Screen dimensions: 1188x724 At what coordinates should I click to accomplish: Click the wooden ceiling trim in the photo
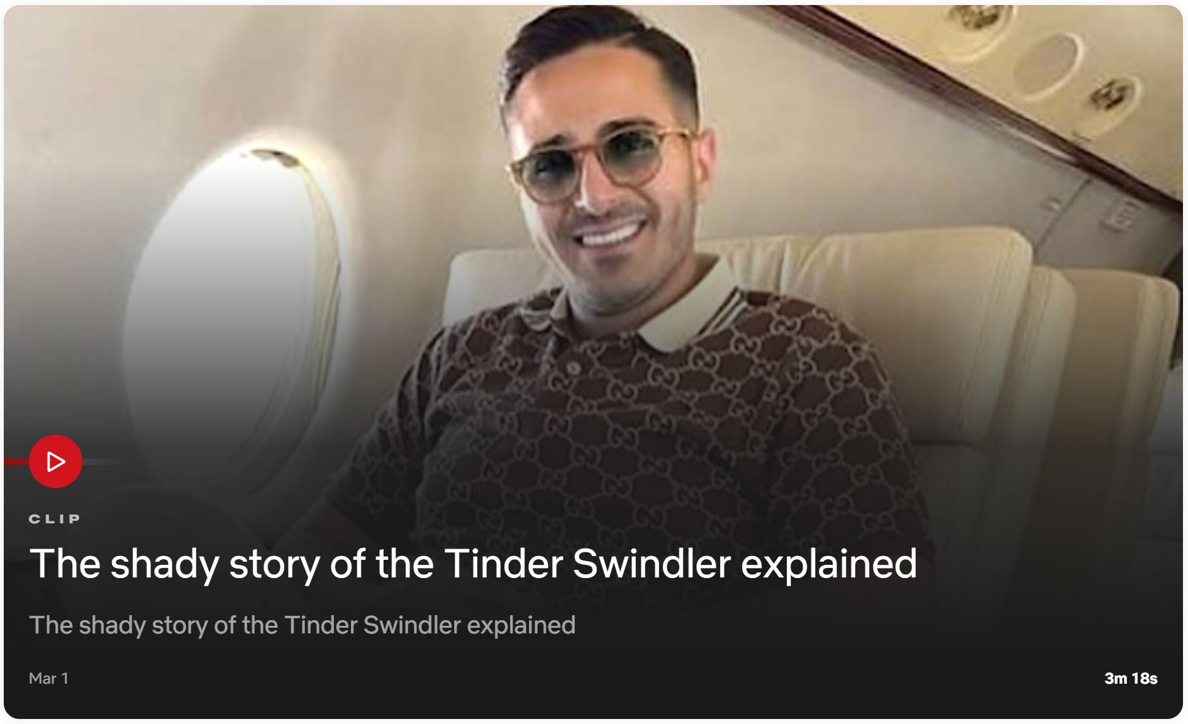(975, 94)
